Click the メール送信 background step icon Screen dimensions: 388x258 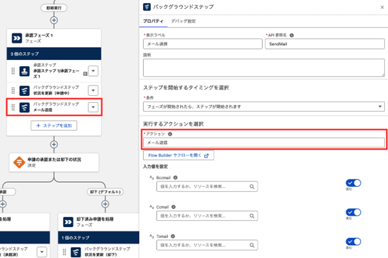point(24,107)
